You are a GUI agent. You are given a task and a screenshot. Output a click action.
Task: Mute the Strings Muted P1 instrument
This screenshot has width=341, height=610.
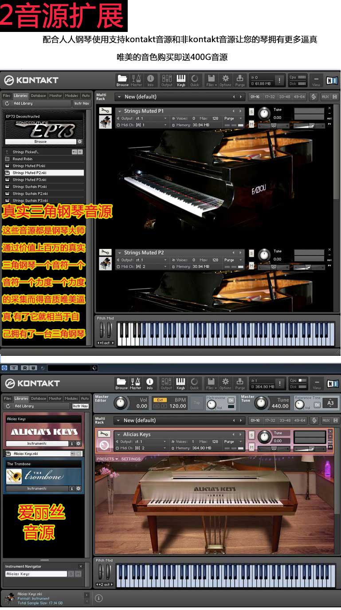point(251,124)
